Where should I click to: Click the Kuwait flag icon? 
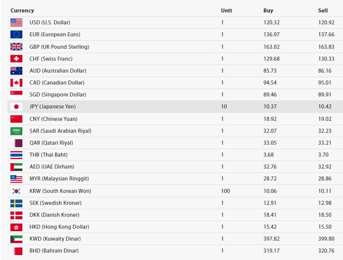pos(16,239)
